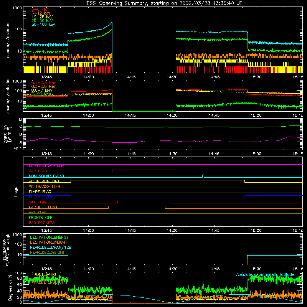Select the GAP_FLAG label
The image size is (307, 307).
(38, 171)
